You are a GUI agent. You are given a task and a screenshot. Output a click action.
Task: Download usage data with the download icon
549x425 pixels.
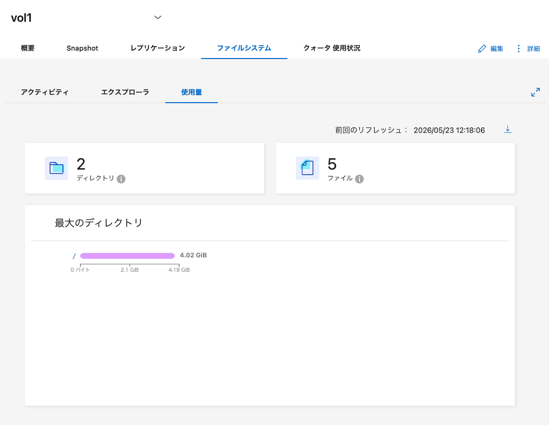[508, 129]
